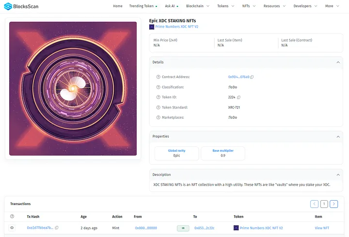The width and height of the screenshot is (349, 237).
Task: Copy the transaction hash
Action: (x=57, y=228)
